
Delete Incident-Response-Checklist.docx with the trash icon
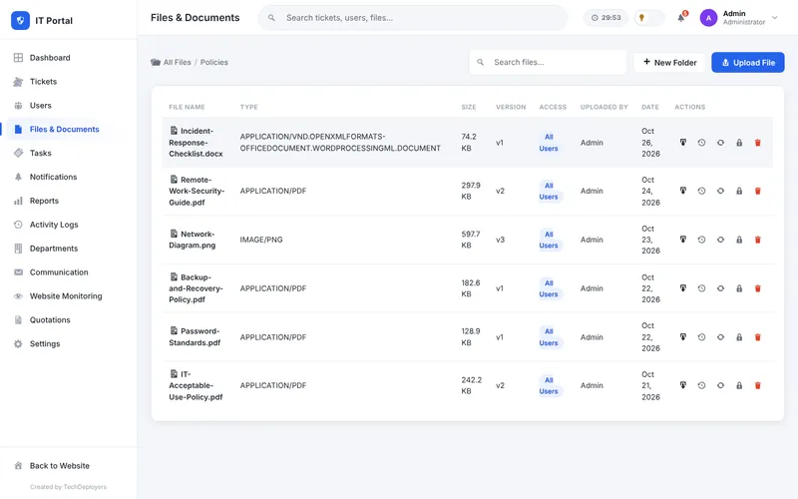(757, 143)
